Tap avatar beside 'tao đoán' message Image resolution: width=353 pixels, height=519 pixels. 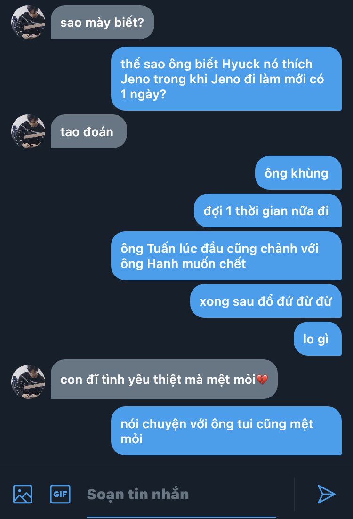(28, 131)
